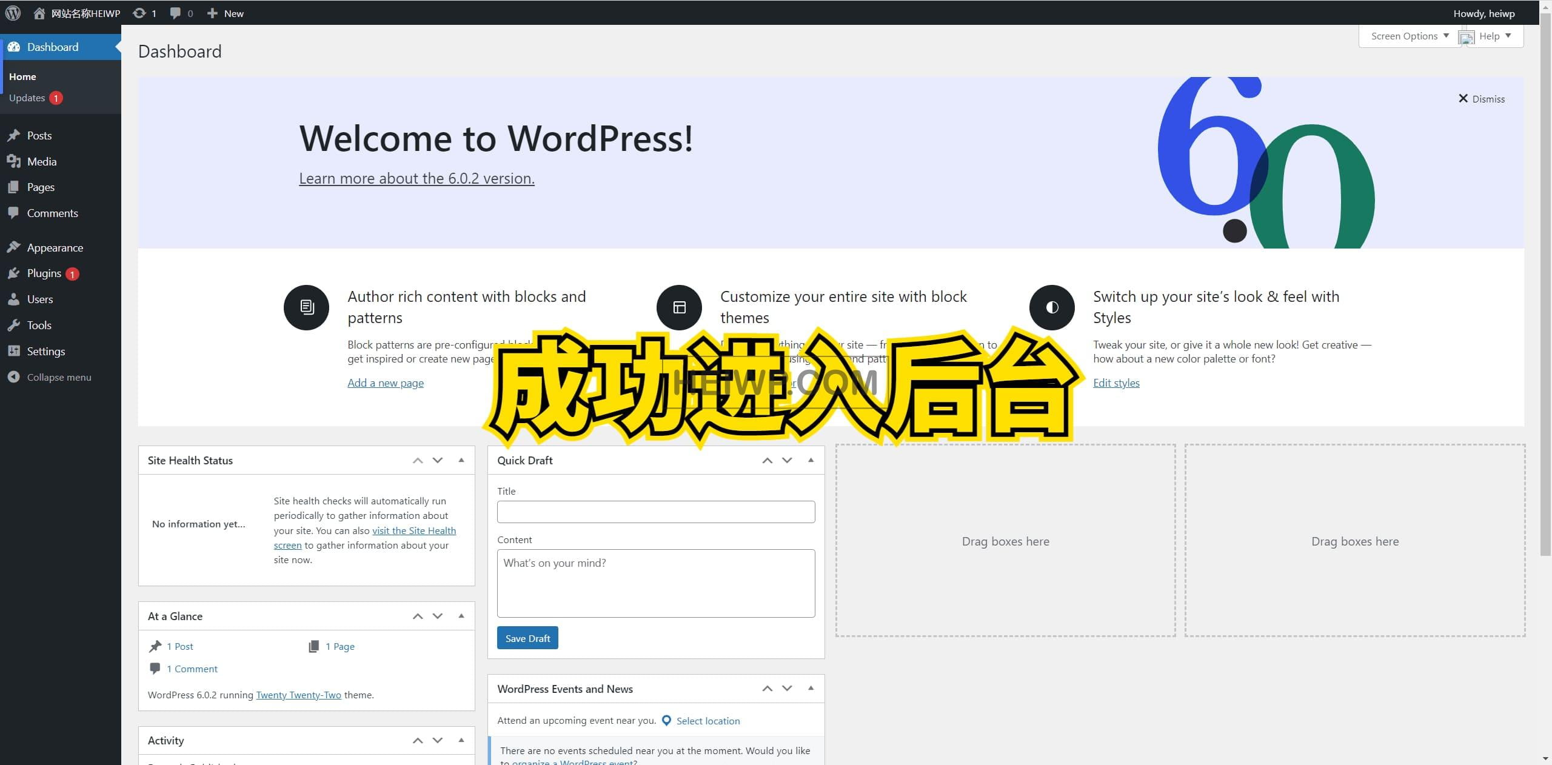Click the 网站名称HEIWP site name

pyautogui.click(x=85, y=13)
